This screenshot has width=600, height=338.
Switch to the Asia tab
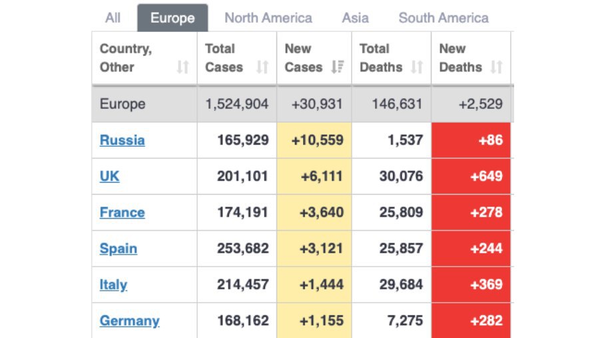pos(356,18)
